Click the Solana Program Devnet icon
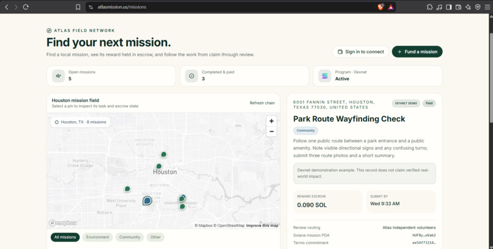Image resolution: width=493 pixels, height=249 pixels. (x=325, y=76)
